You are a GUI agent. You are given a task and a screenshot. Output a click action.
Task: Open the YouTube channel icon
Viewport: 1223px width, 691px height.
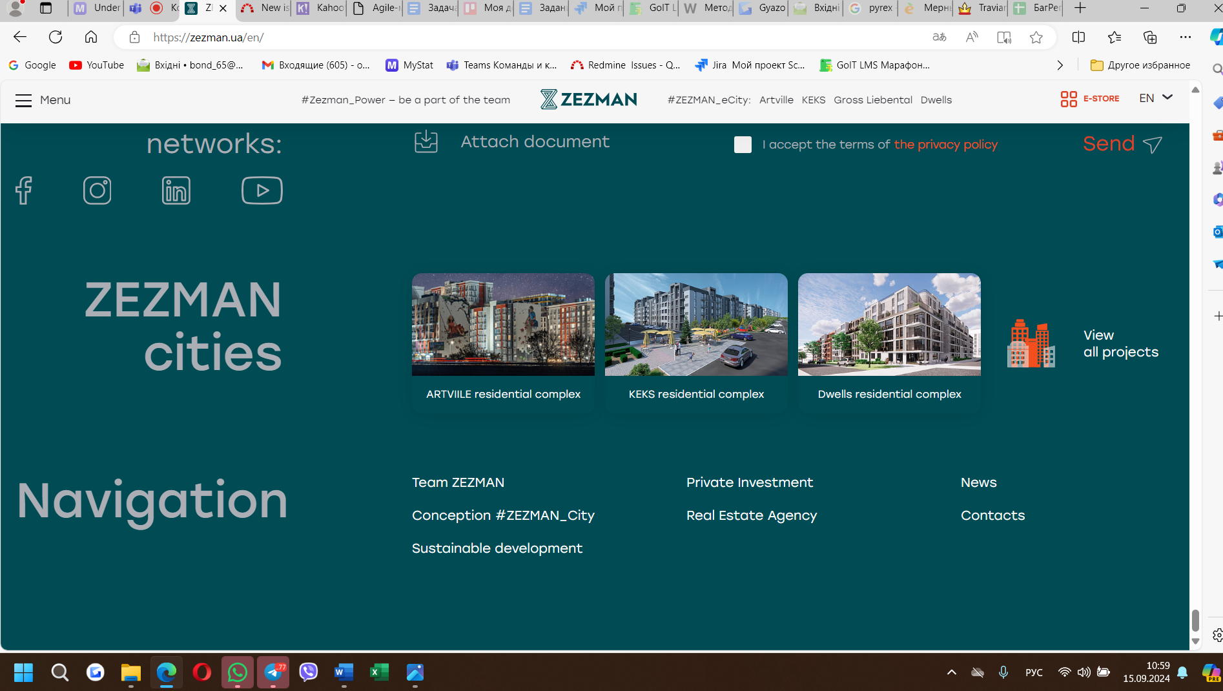[x=262, y=191]
